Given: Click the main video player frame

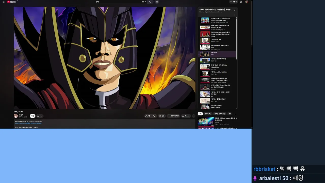Looking at the screenshot, I should coord(105,58).
